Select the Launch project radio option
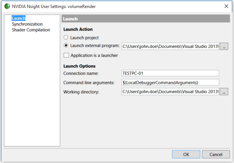The width and height of the screenshot is (234, 163). pyautogui.click(x=66, y=37)
